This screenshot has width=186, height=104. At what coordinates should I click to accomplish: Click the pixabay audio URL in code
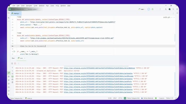tap(72, 38)
